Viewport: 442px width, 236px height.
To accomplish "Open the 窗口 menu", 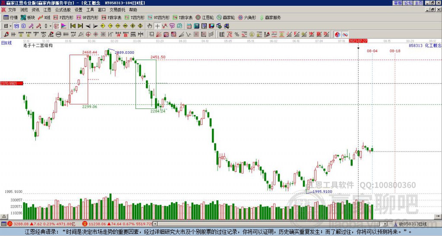I will tap(102, 10).
